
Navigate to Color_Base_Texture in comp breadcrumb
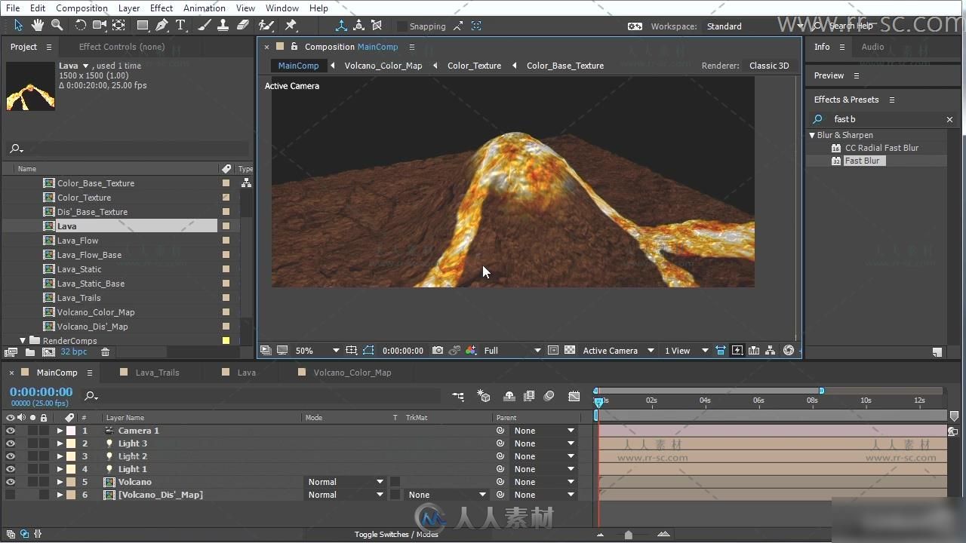pos(565,66)
